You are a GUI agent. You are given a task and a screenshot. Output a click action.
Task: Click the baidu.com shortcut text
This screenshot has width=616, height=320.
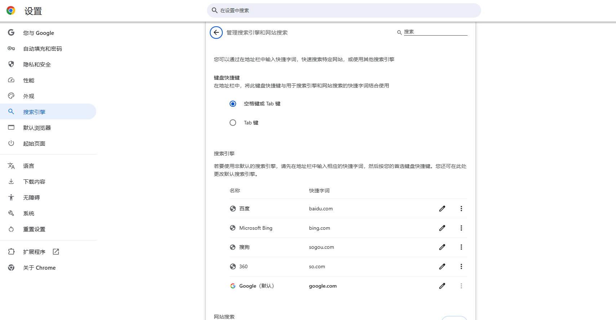pyautogui.click(x=321, y=209)
